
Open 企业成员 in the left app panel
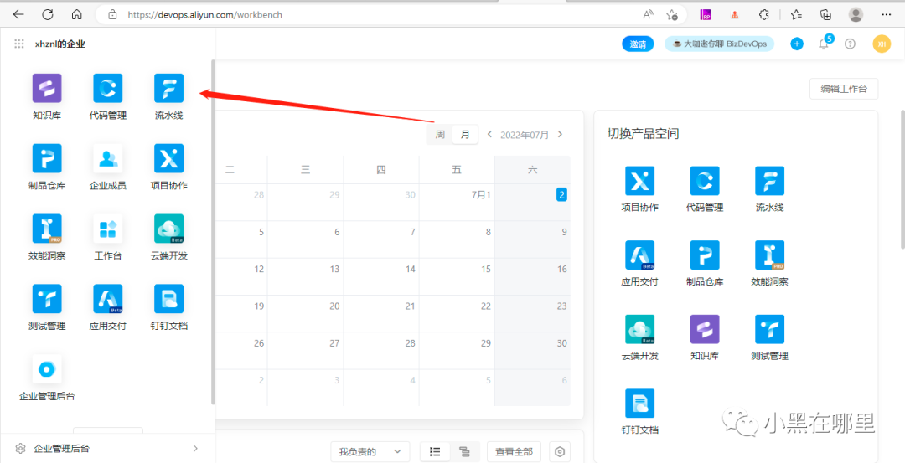click(x=108, y=167)
